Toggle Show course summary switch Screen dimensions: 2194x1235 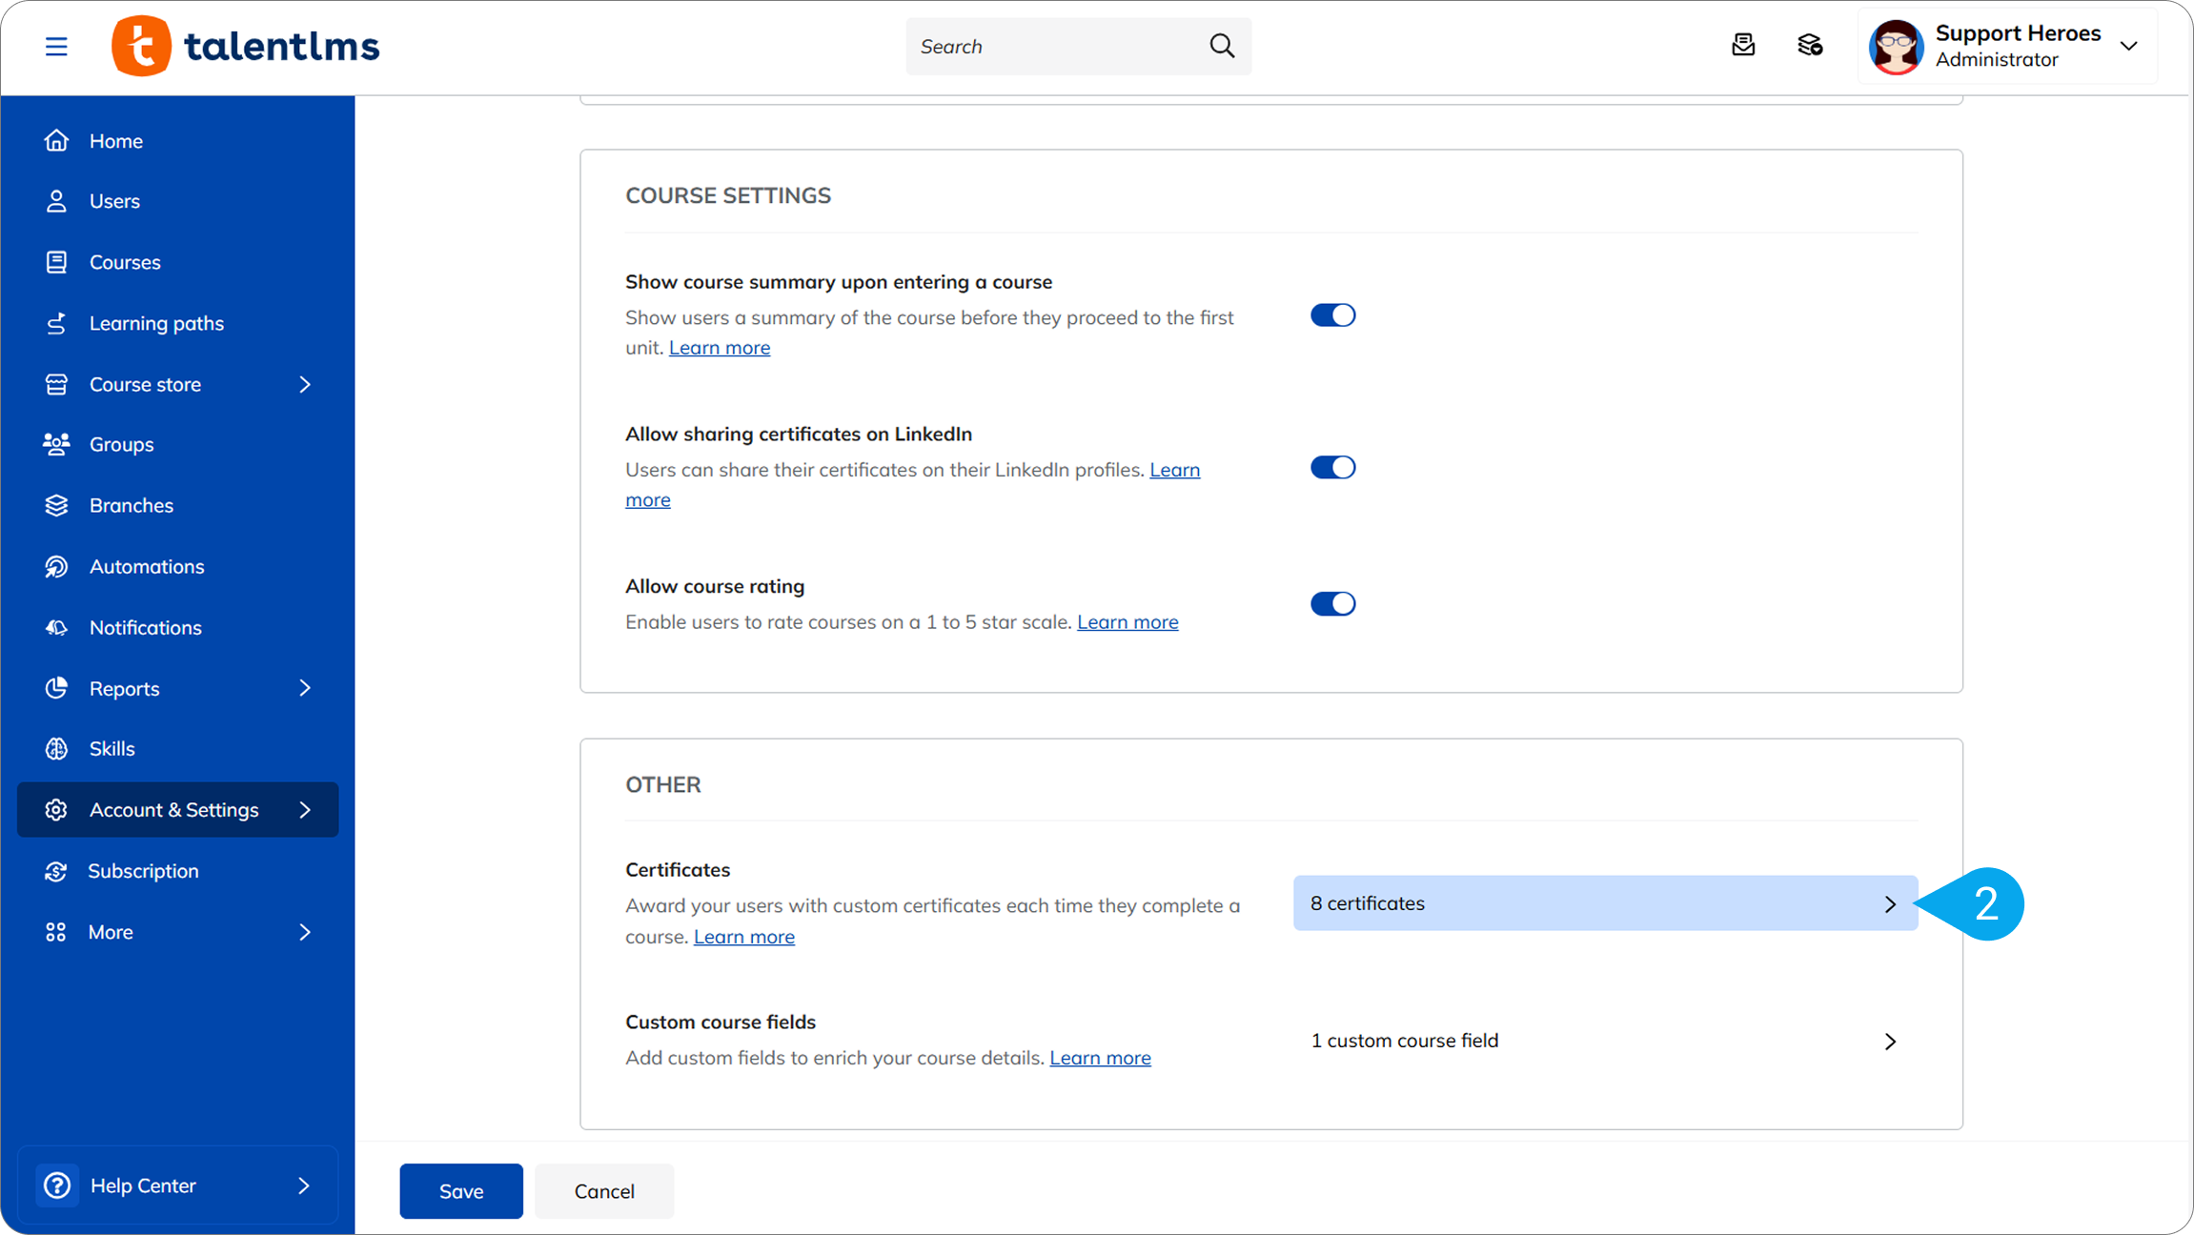[1332, 315]
